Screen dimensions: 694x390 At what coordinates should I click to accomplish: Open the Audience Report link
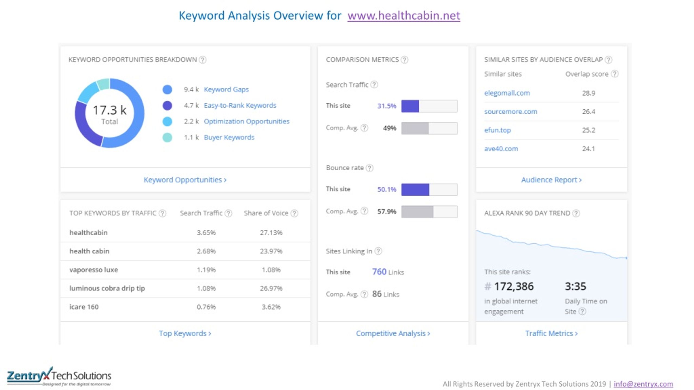tap(551, 180)
